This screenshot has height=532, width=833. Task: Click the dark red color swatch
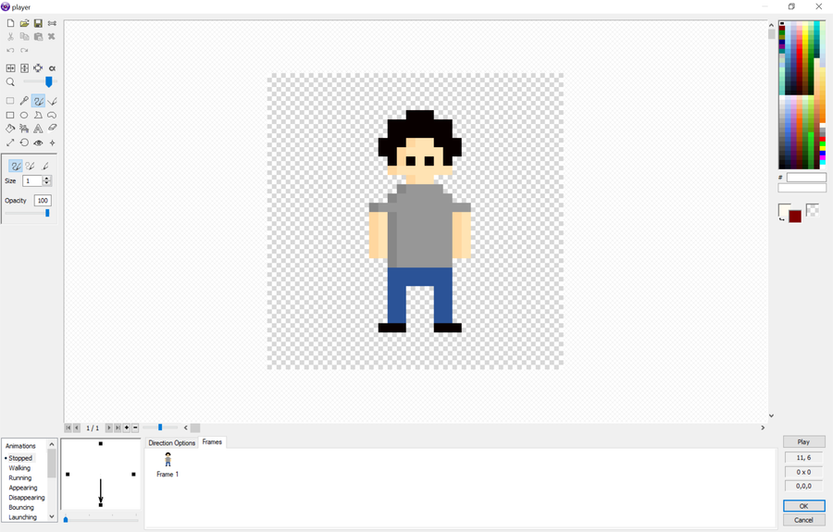click(x=795, y=217)
